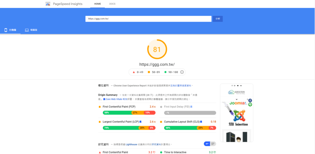The width and height of the screenshot is (315, 154).
Task: Click the red triangle beside lab First Contentful Paint
Action: pos(100,152)
